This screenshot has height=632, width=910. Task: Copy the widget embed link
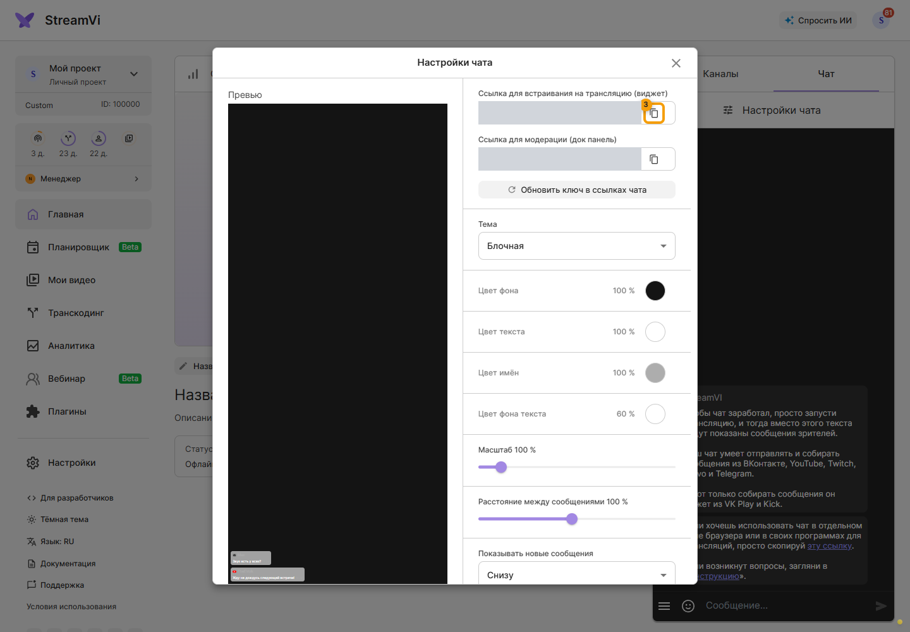tap(654, 113)
